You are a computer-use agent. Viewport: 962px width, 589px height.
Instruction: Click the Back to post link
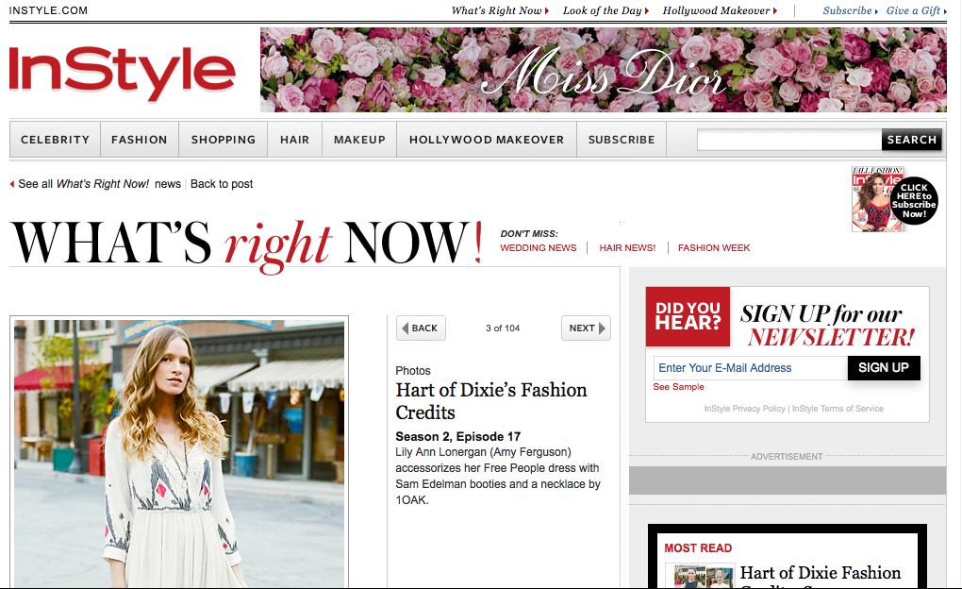(222, 184)
